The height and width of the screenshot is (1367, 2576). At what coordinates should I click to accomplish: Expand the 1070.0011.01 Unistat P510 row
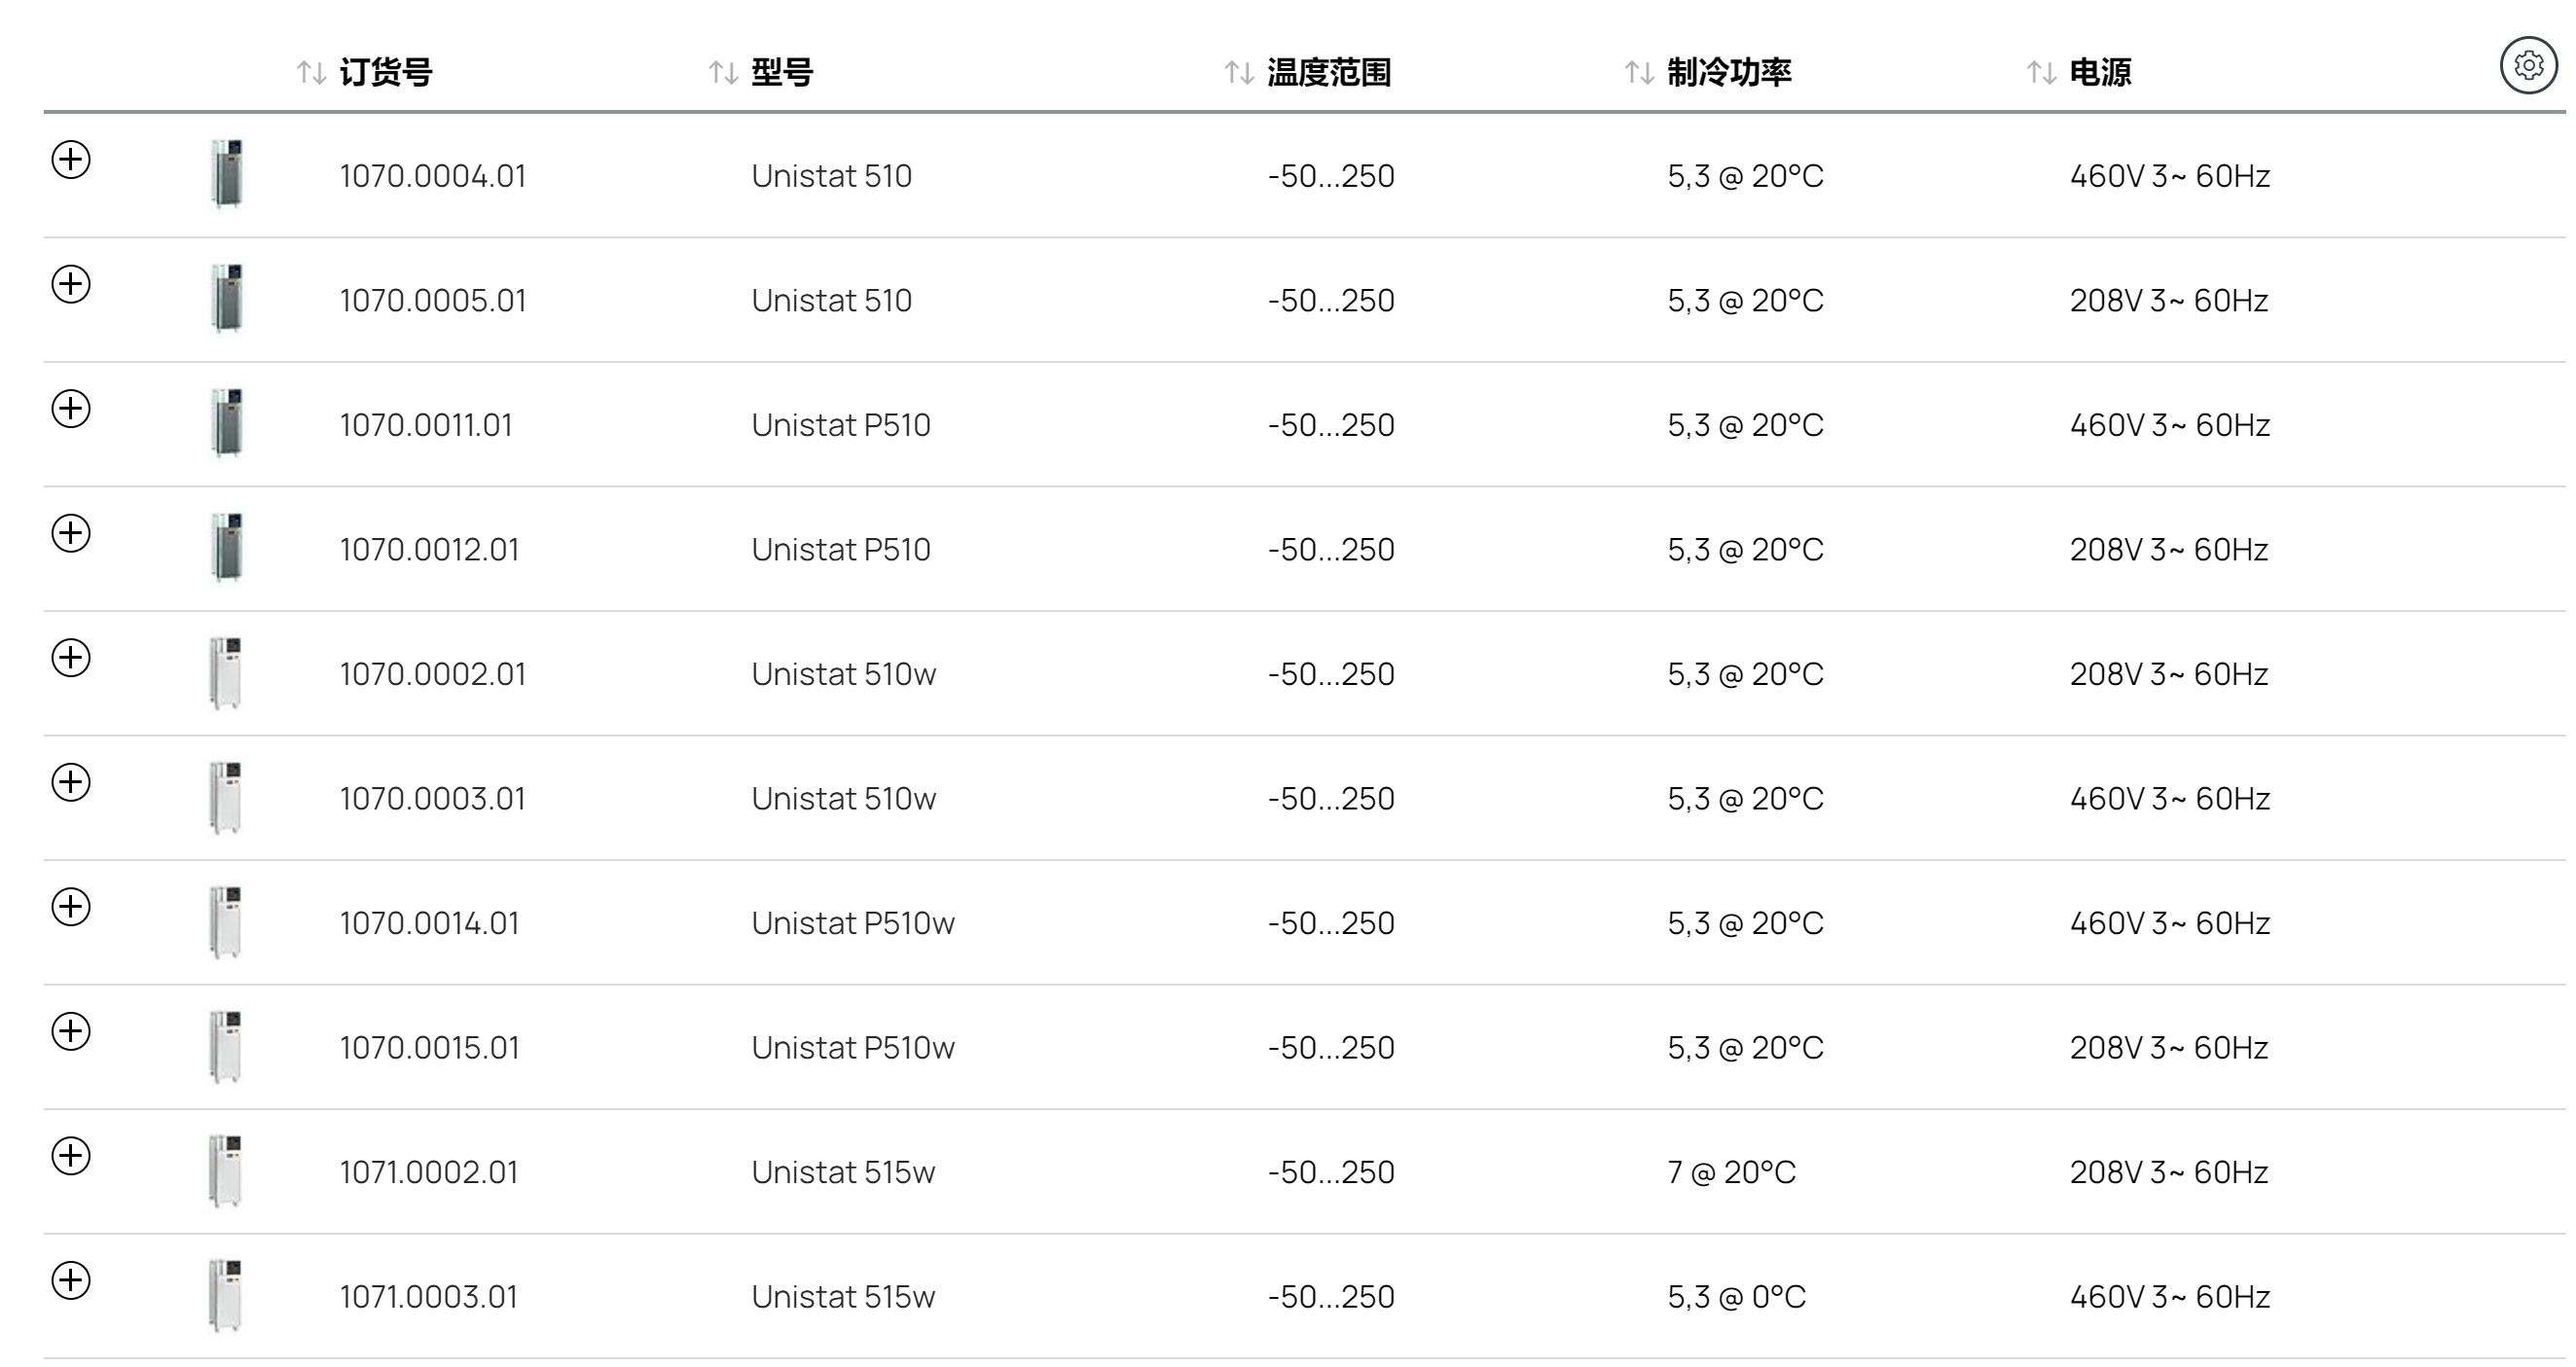click(x=71, y=408)
